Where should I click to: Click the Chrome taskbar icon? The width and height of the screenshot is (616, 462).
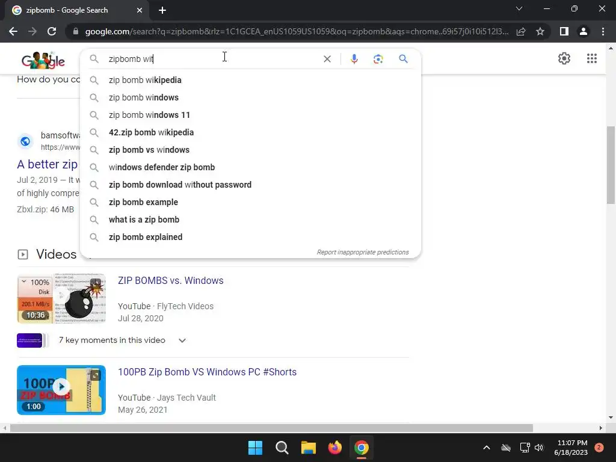point(362,448)
